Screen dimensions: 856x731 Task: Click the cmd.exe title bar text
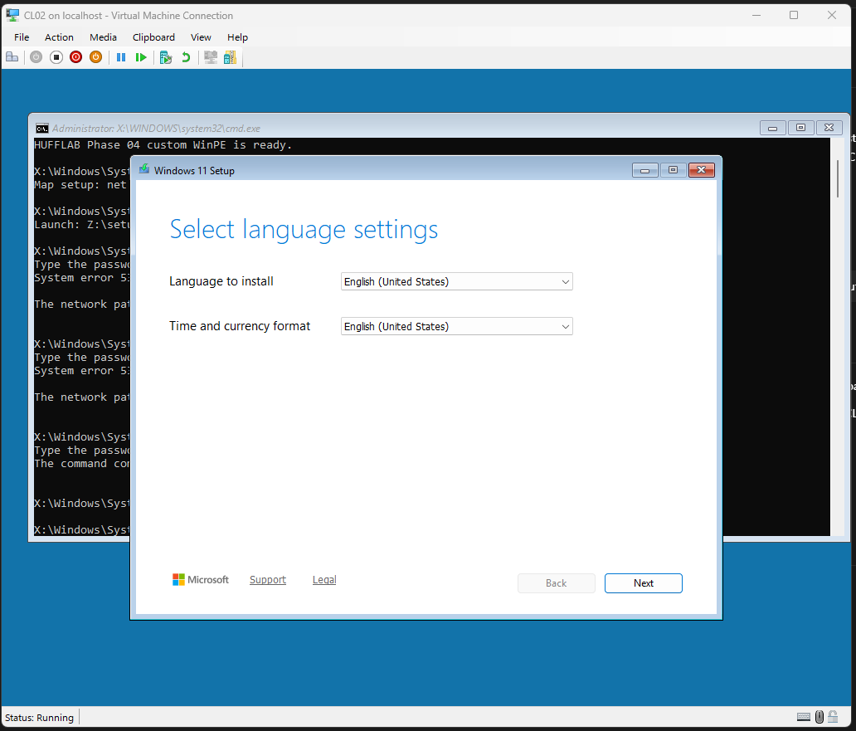click(156, 129)
